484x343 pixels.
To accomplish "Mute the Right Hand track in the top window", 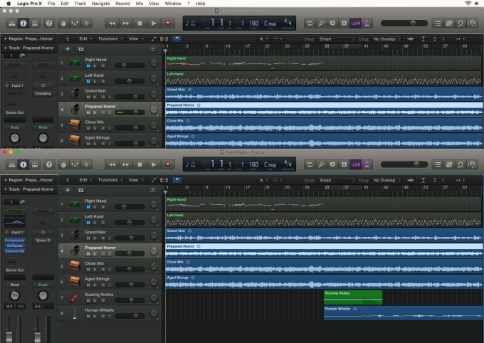I will (88, 65).
